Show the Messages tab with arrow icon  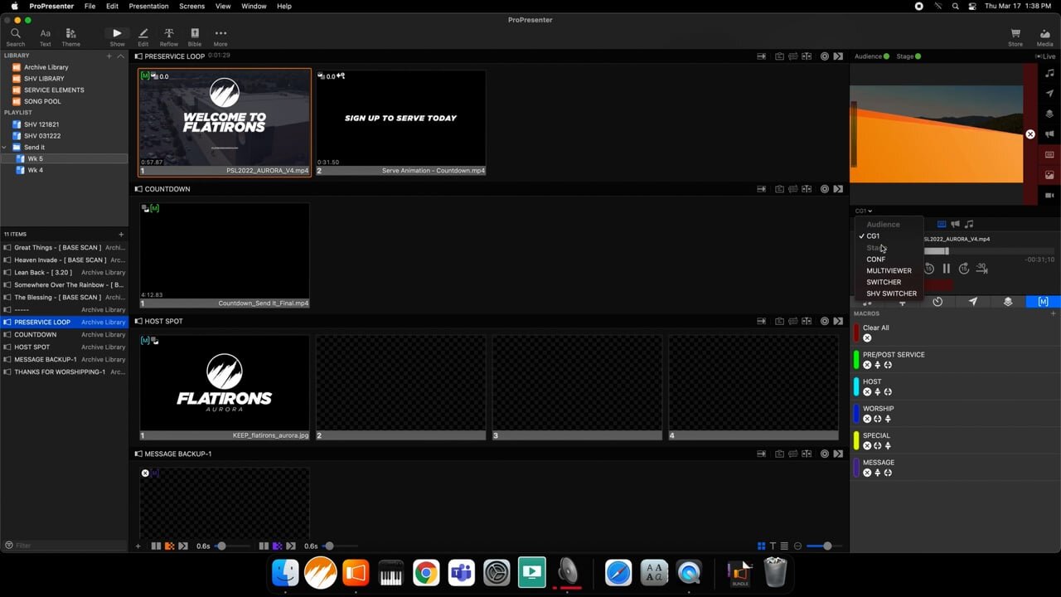click(x=973, y=302)
